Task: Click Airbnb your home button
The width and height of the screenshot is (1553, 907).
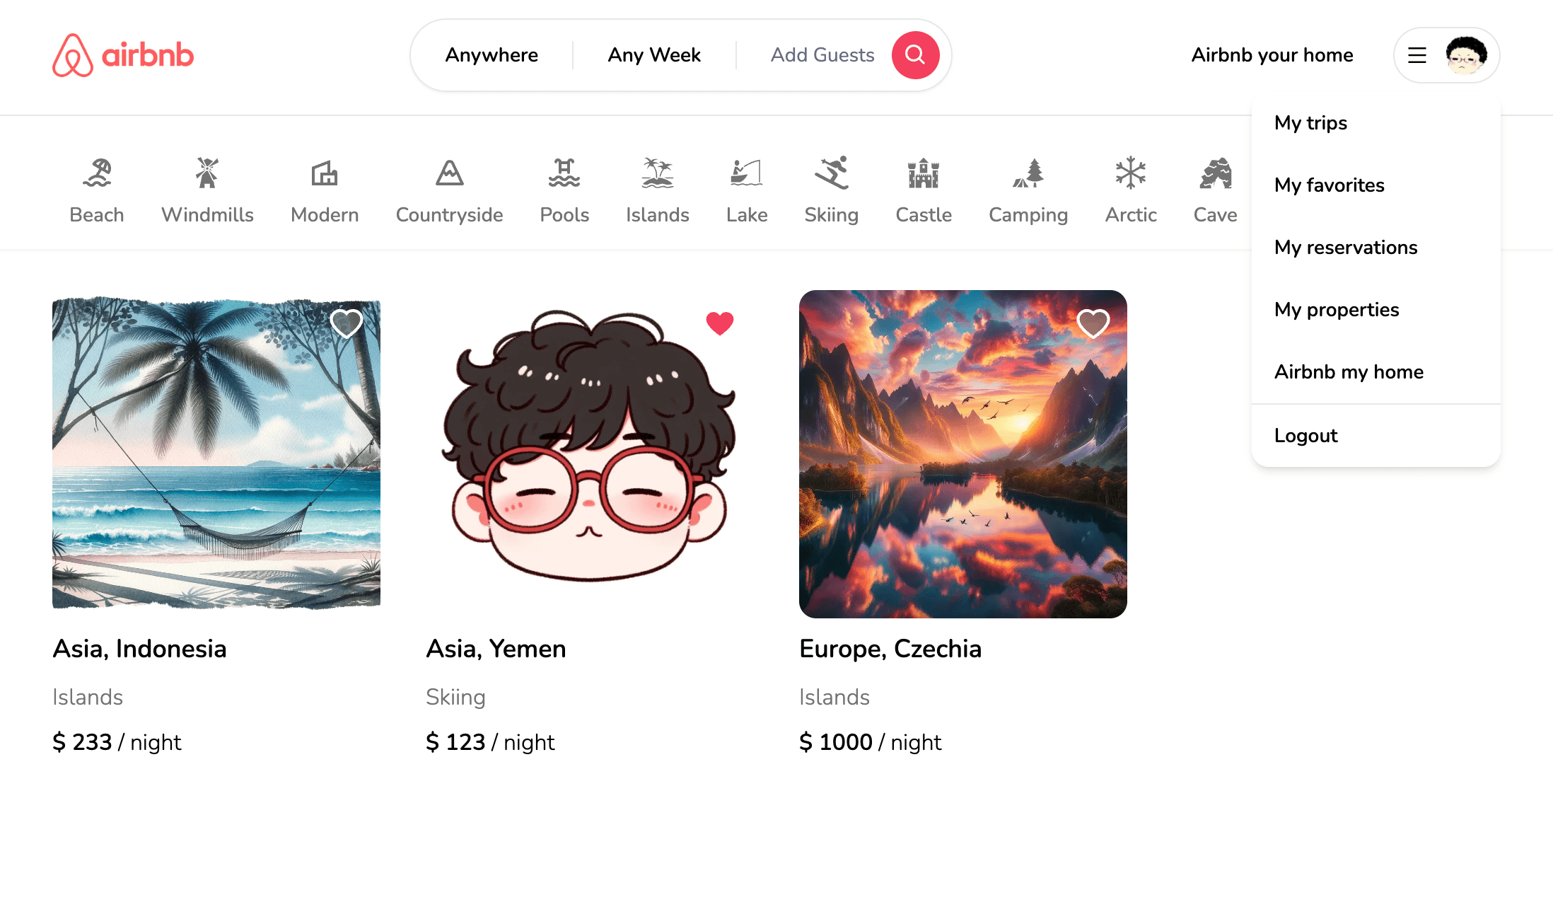Action: (x=1272, y=55)
